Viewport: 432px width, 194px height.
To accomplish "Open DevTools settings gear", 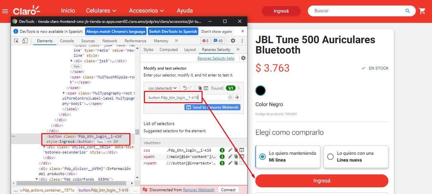I will tap(233, 41).
